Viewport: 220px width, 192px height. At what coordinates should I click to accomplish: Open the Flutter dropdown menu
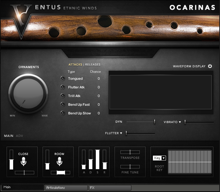(x=113, y=133)
